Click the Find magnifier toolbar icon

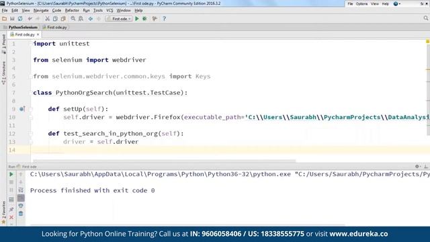click(x=73, y=19)
